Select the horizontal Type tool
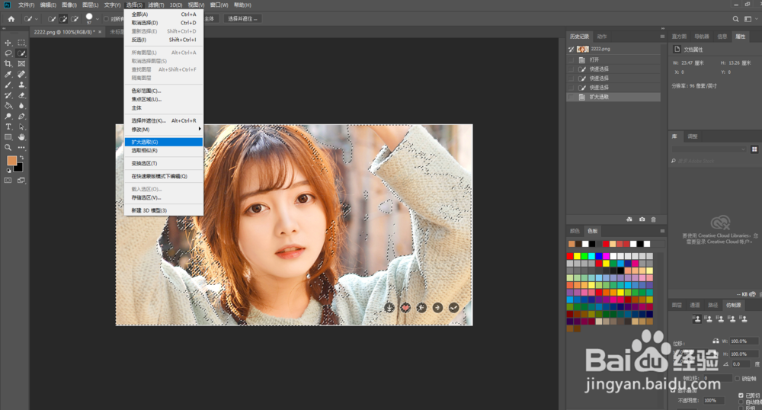 [x=8, y=127]
